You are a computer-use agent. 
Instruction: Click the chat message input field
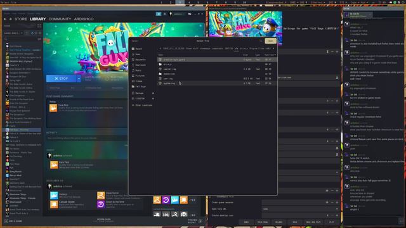pyautogui.click(x=371, y=221)
